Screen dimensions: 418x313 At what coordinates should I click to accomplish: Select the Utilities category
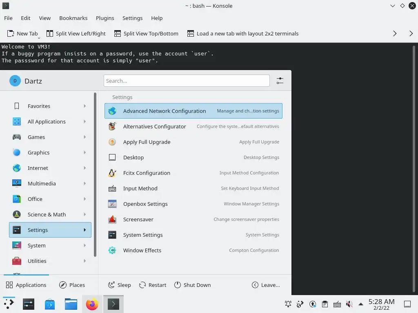pos(50,261)
